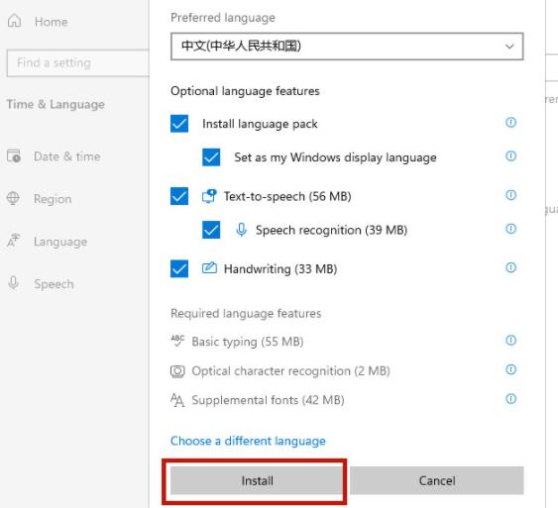558x508 pixels.
Task: Click info icon for Optical character recognition
Action: click(x=510, y=369)
